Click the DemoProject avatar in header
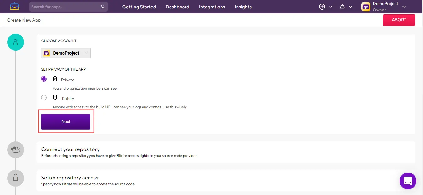This screenshot has width=423, height=195. [366, 7]
